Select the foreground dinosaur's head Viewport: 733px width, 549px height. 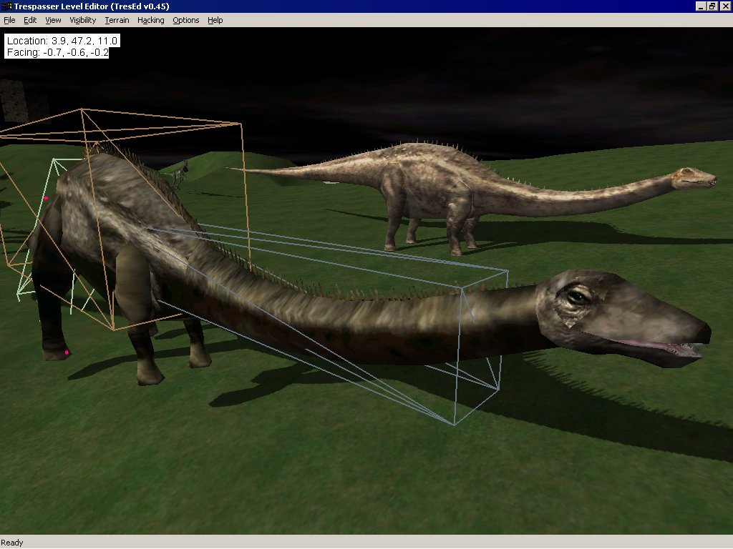[622, 317]
